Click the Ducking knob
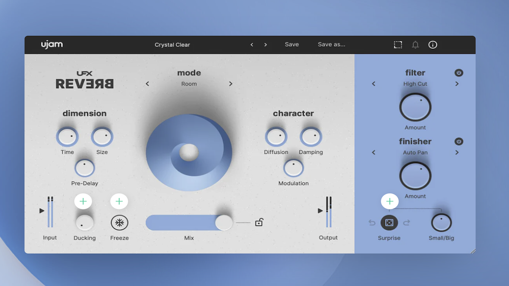Viewport: 509px width, 286px height. pyautogui.click(x=84, y=222)
